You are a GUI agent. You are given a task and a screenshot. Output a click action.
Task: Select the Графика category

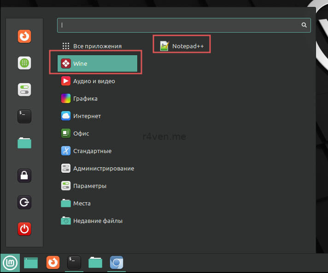[x=85, y=98]
